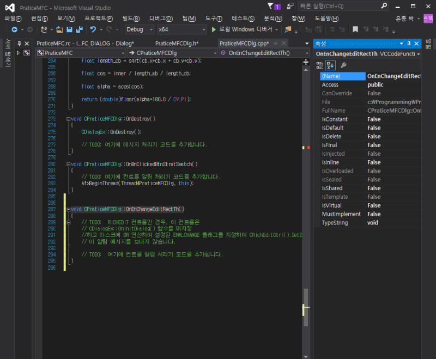Click the Redo icon
The width and height of the screenshot is (436, 359).
point(109,29)
